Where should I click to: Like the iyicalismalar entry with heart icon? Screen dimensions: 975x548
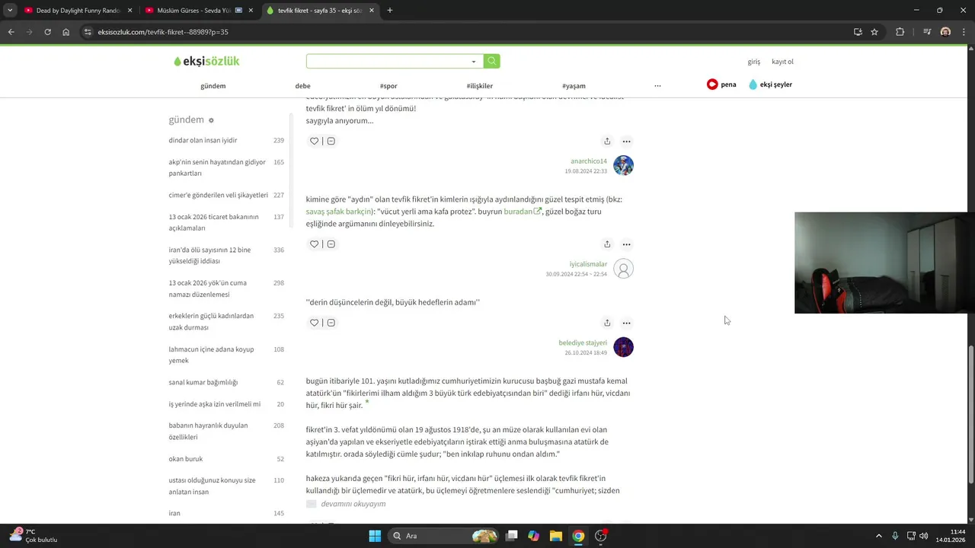coord(314,244)
